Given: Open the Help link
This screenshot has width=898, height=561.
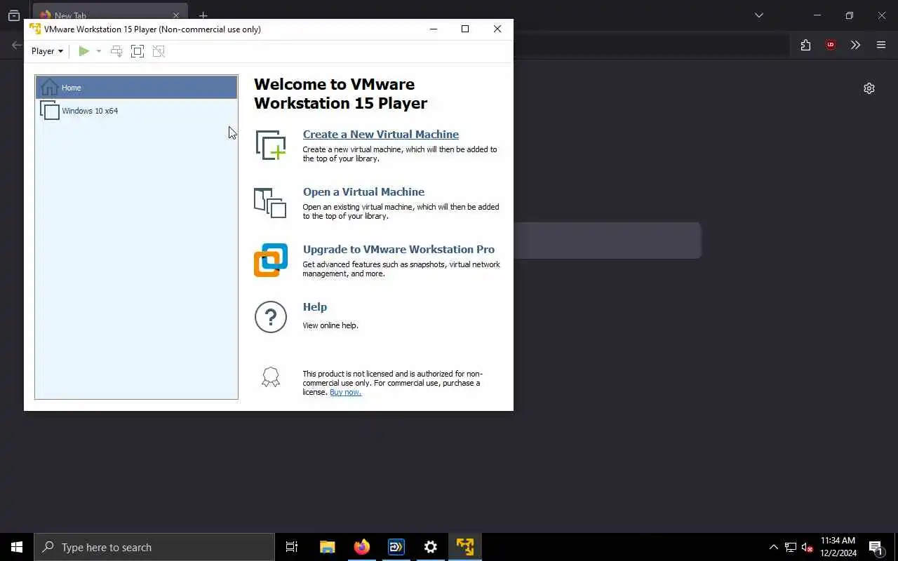Looking at the screenshot, I should (x=315, y=307).
